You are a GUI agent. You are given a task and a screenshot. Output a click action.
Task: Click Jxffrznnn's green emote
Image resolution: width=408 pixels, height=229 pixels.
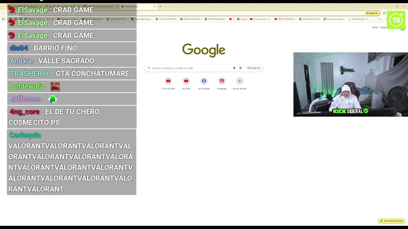53,99
